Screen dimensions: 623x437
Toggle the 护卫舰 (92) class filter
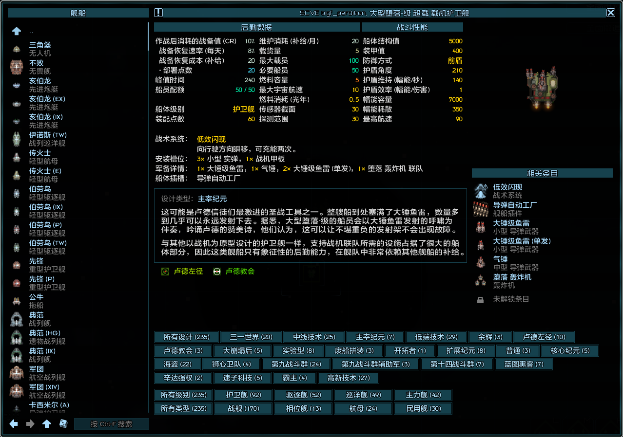point(243,395)
